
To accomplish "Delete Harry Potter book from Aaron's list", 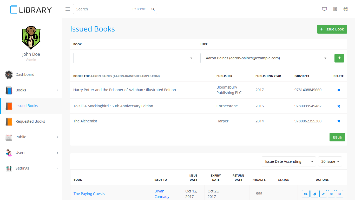I will coord(339,90).
